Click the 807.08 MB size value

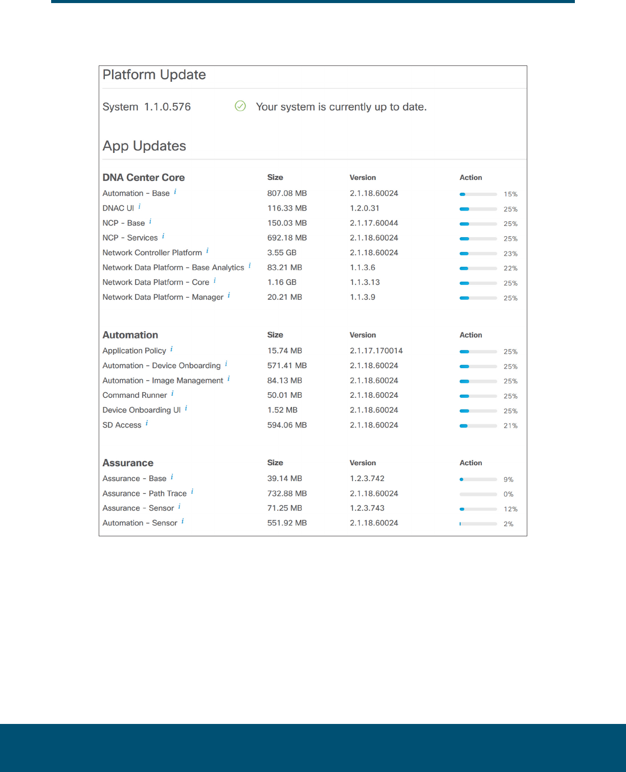[287, 193]
